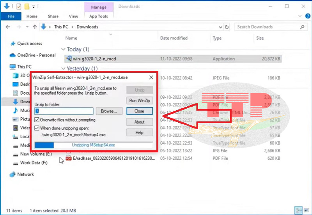Open the Help question mark icon
312x215 pixels.
[x=308, y=16]
